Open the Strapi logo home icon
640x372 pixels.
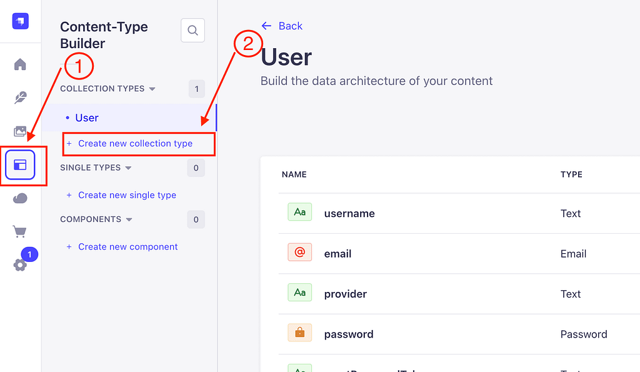(21, 21)
